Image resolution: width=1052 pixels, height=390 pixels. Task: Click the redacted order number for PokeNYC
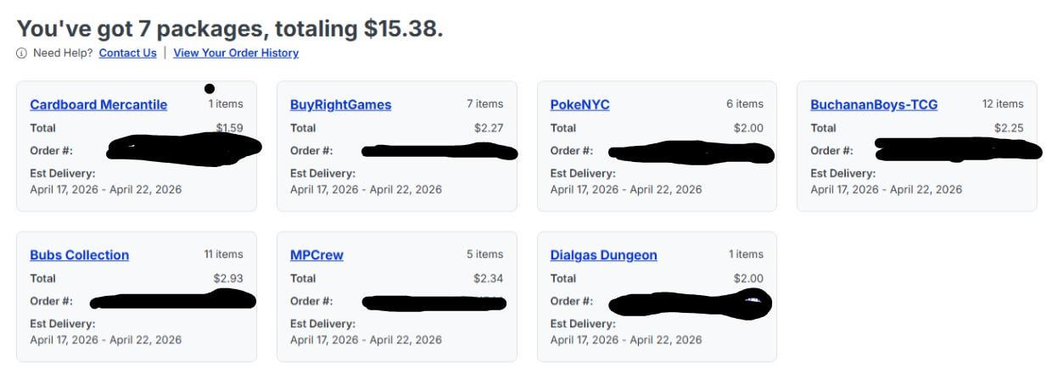[x=691, y=153]
